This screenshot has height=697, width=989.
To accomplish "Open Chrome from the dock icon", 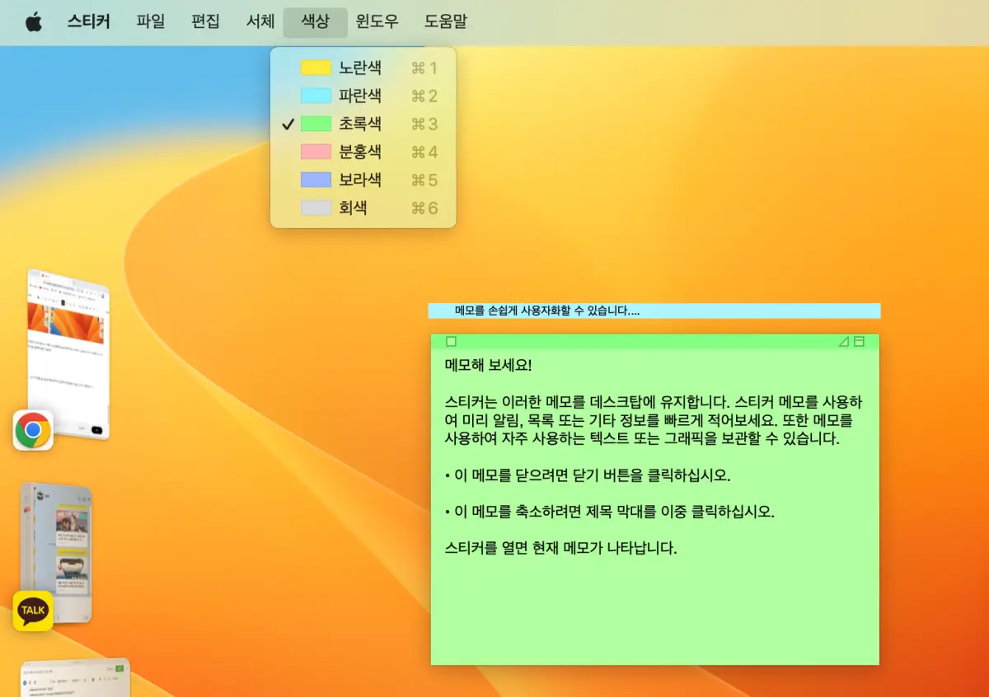I will (x=31, y=430).
